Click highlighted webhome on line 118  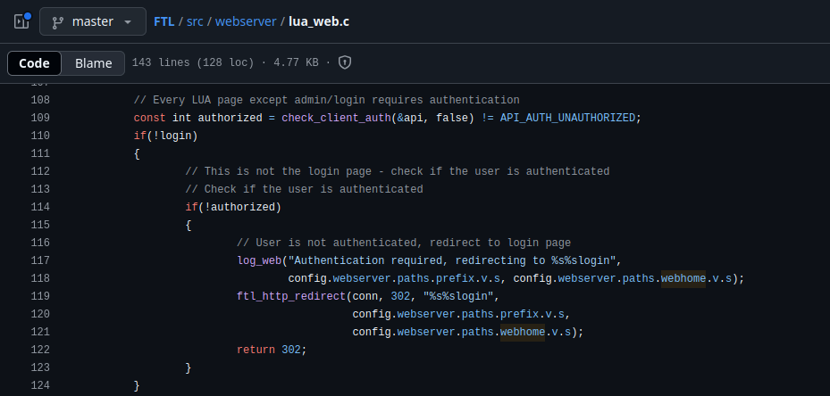[683, 278]
